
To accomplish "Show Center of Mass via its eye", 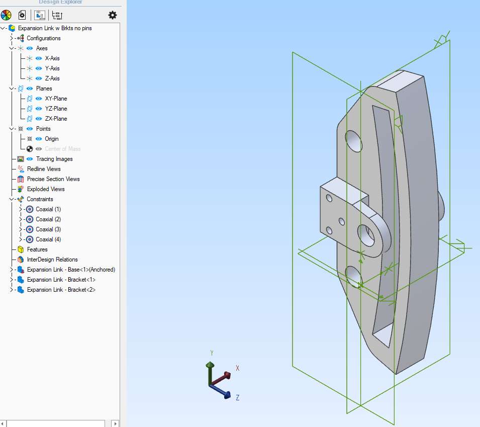I will tap(39, 149).
